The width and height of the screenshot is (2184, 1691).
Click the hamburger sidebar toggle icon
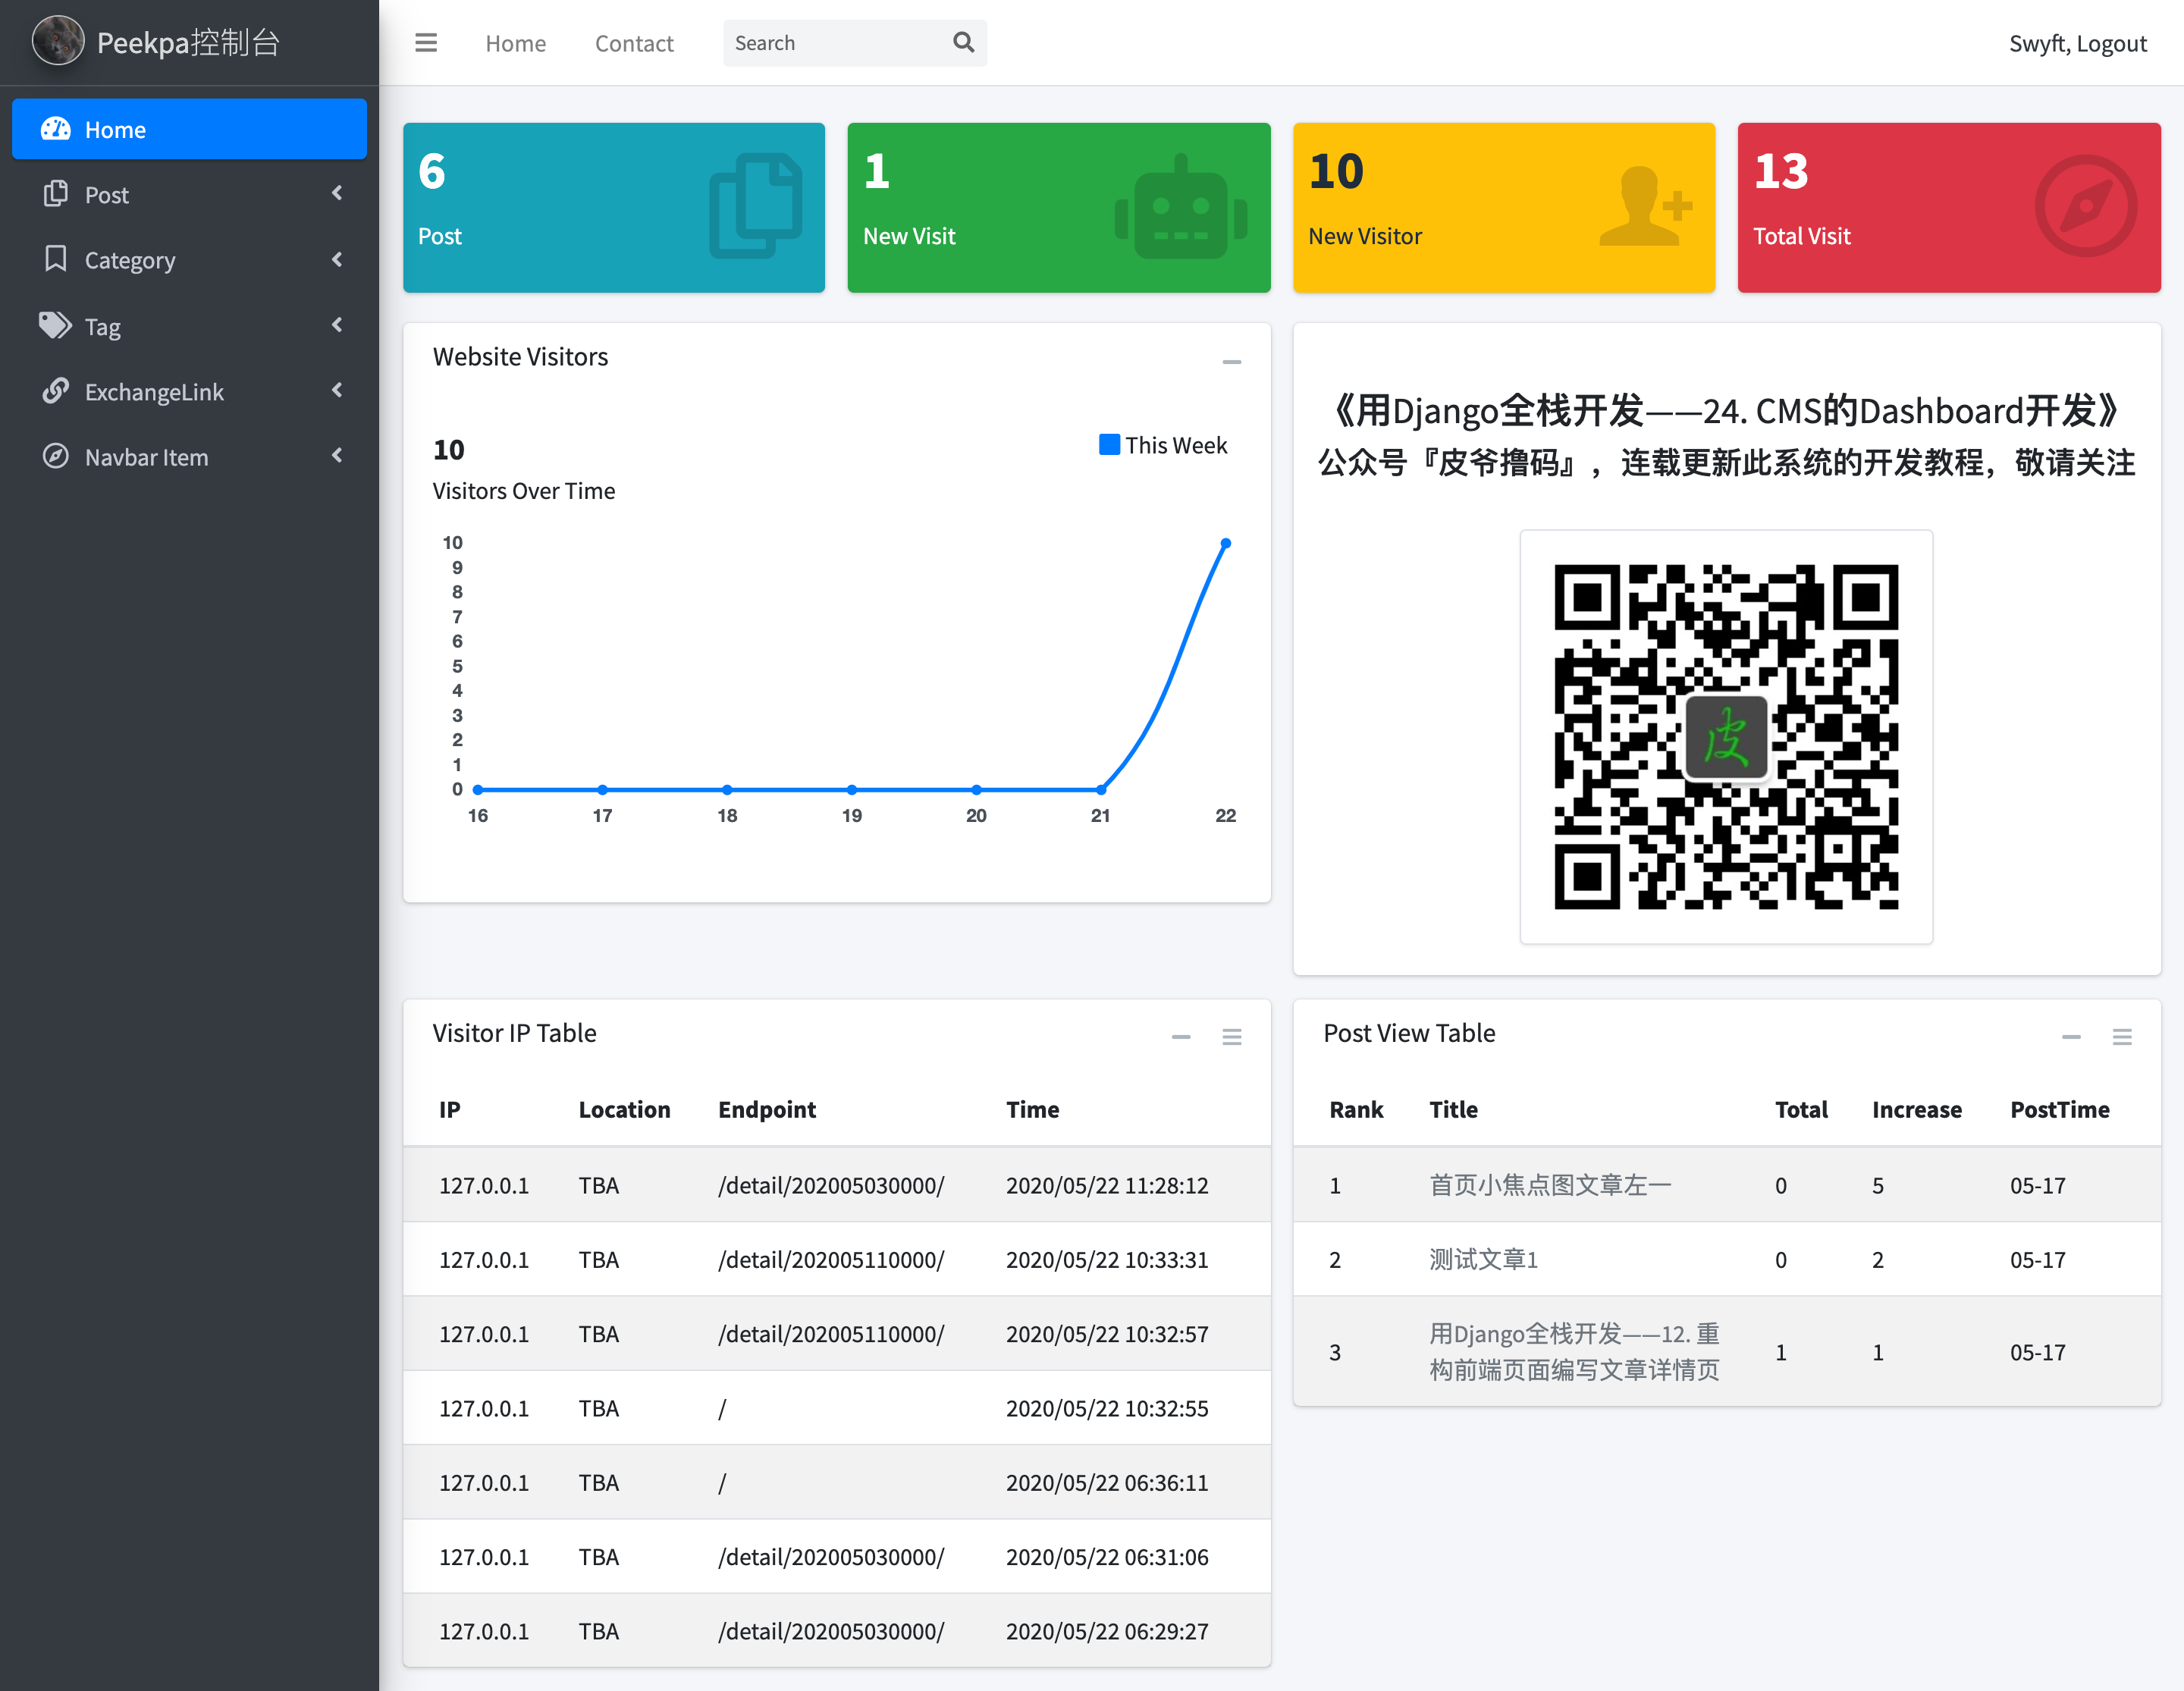(426, 43)
